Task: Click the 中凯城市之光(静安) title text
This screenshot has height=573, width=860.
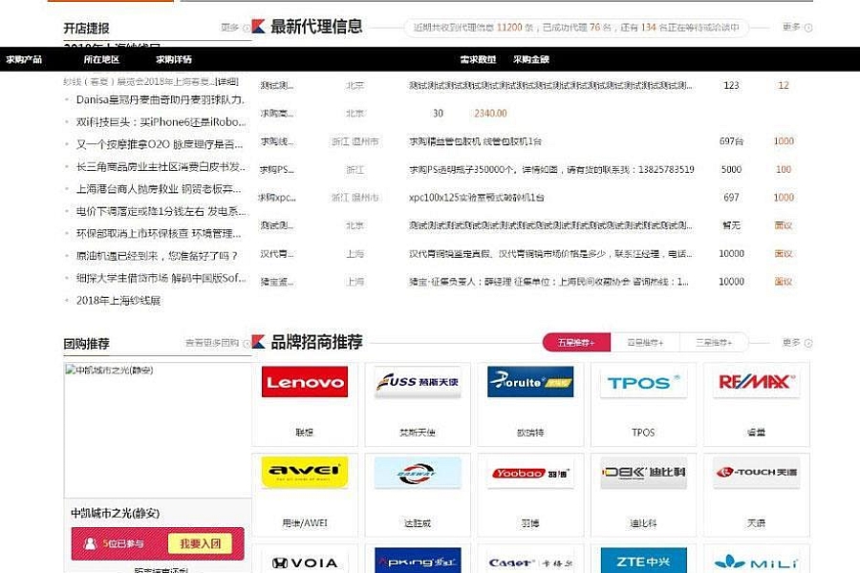Action: (116, 513)
